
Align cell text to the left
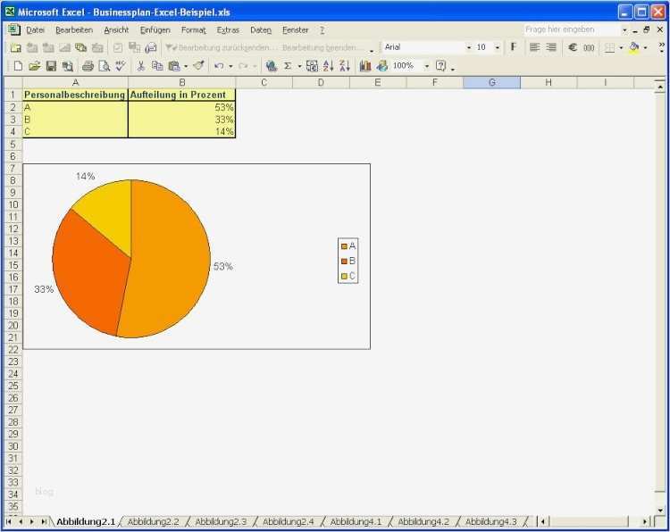click(534, 47)
